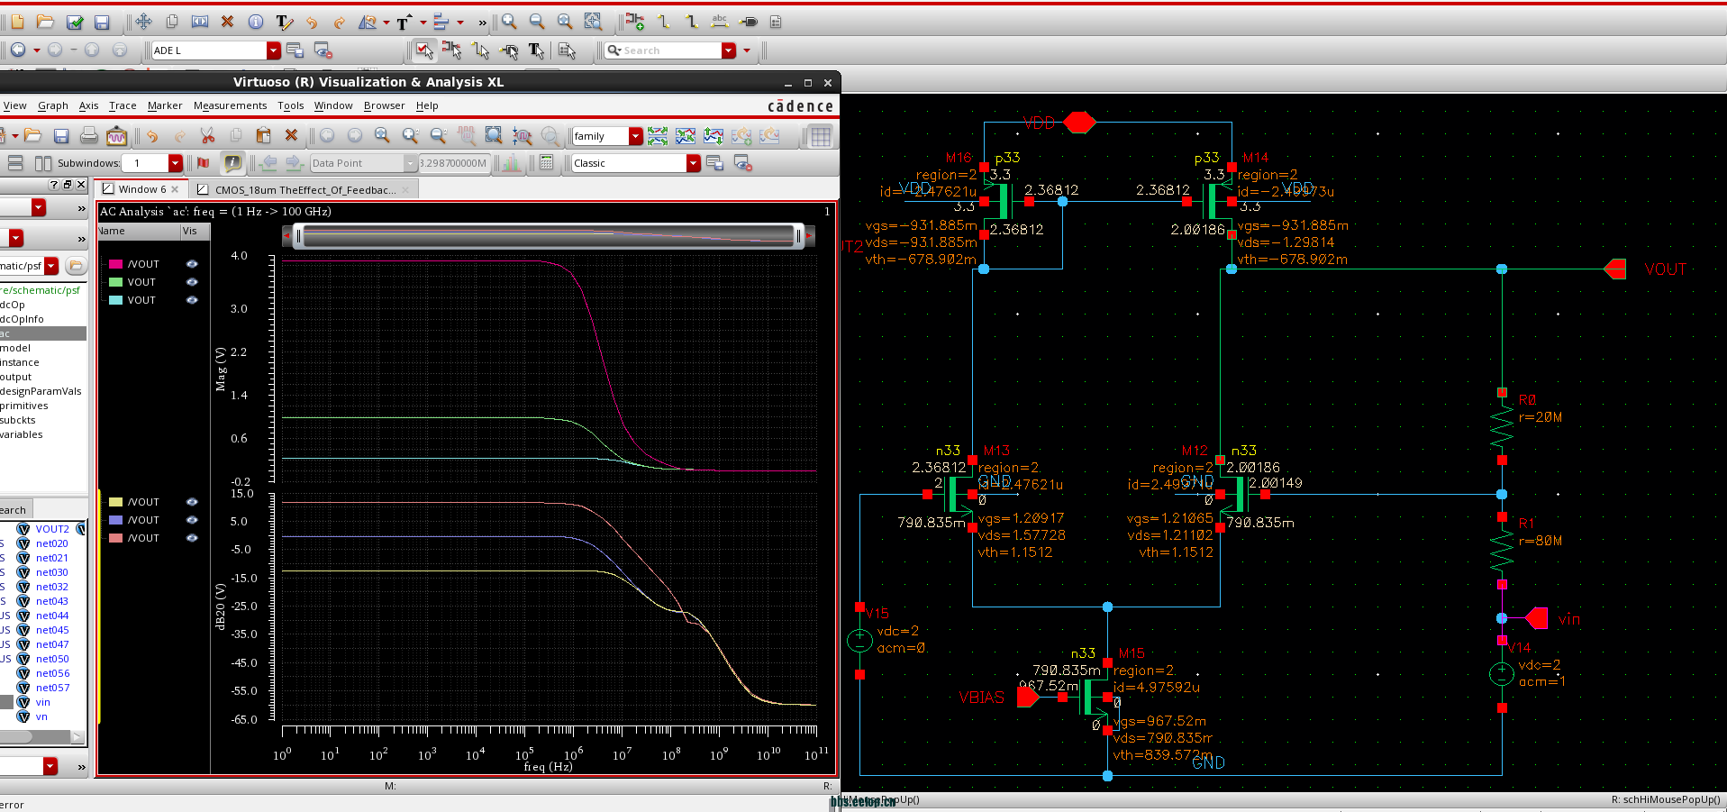Click the Paste clipboard icon in Visualization toolbar

click(x=263, y=136)
